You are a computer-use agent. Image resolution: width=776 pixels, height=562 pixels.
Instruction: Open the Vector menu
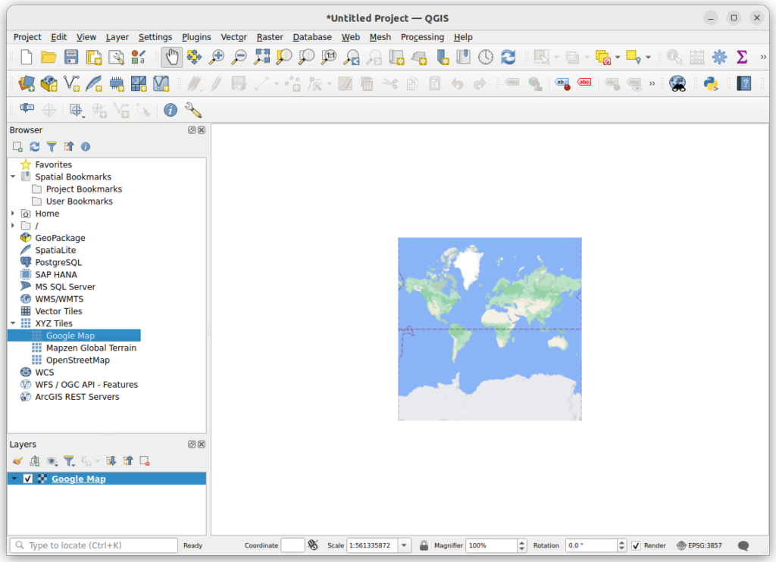pyautogui.click(x=233, y=36)
